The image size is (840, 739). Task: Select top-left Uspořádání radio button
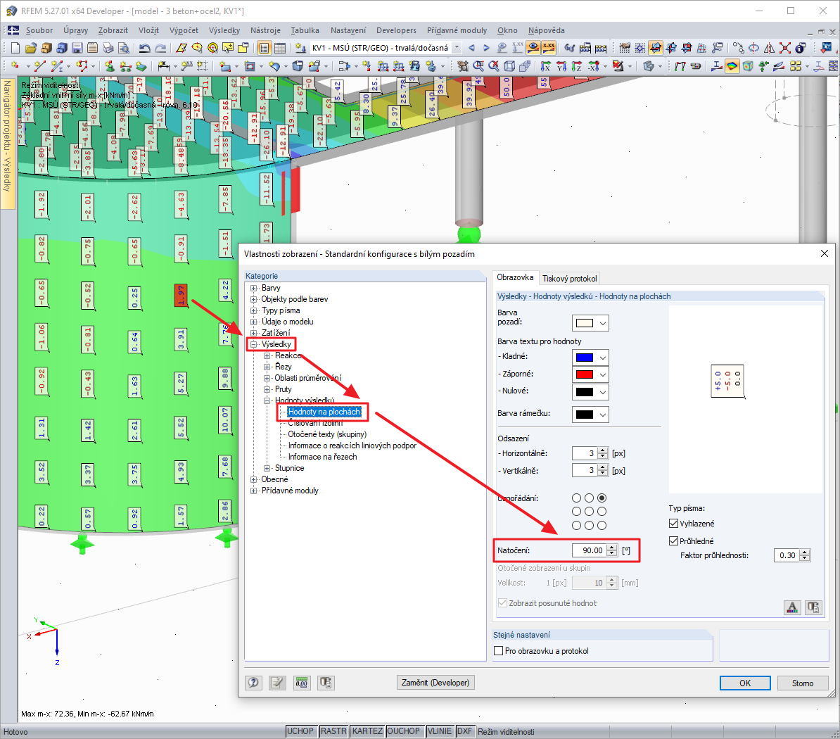[576, 498]
